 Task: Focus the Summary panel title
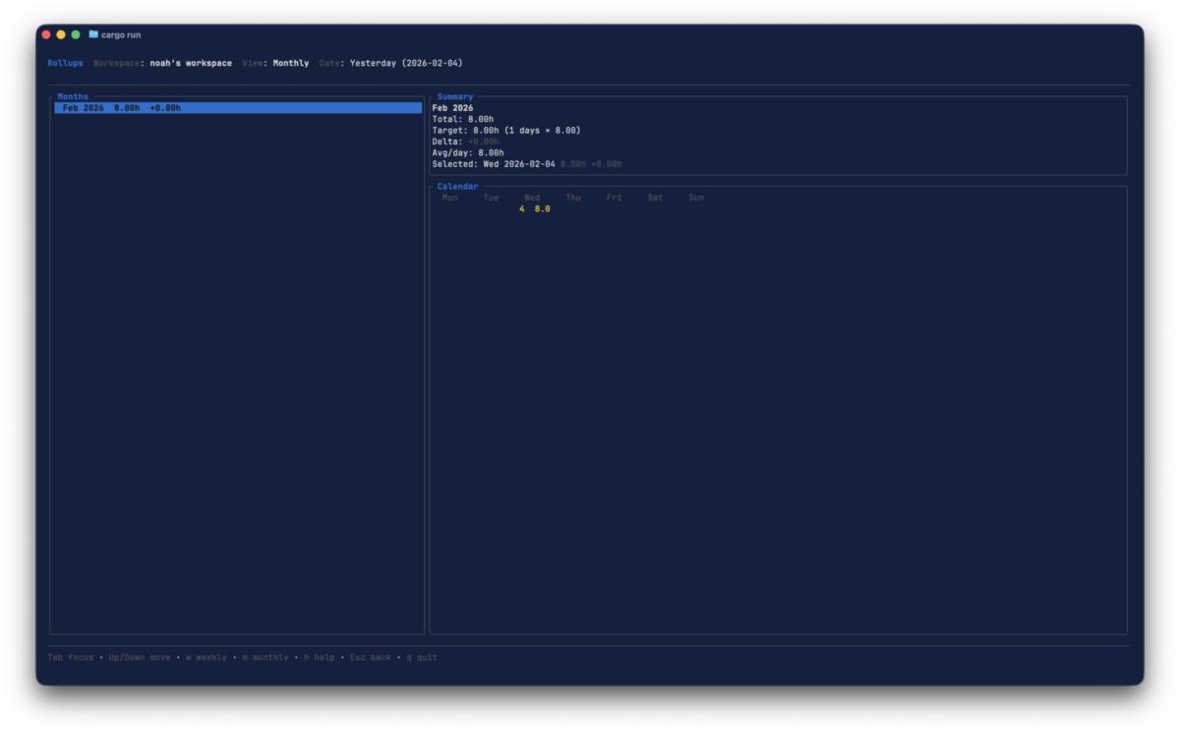coord(454,96)
